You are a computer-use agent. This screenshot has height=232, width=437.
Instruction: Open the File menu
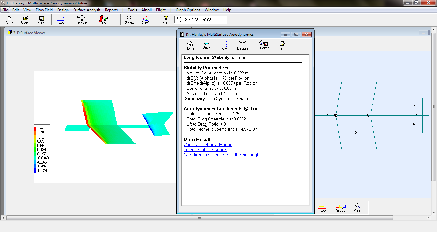(5, 10)
